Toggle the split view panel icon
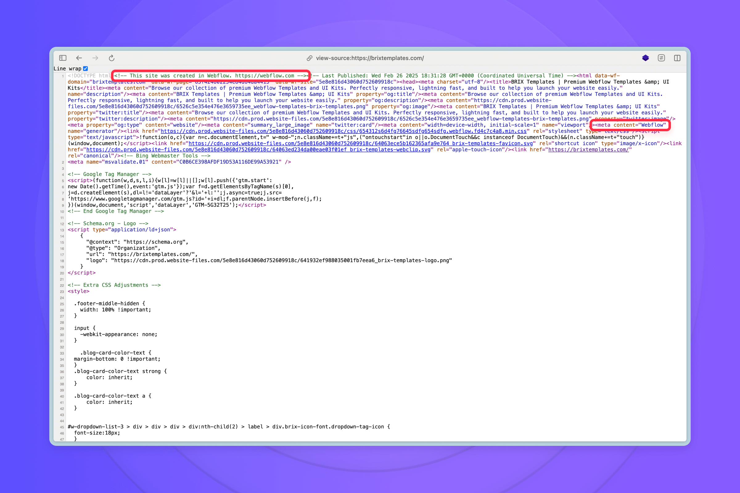 click(x=677, y=58)
